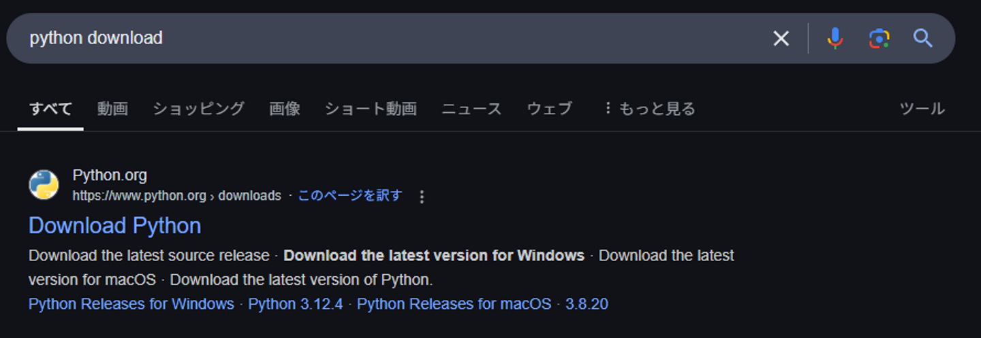981x338 pixels.
Task: Click the magnifying glass search icon
Action: 922,39
